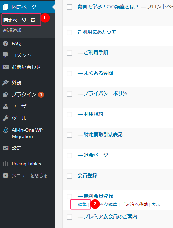Image resolution: width=173 pixels, height=228 pixels.
Task: Select the checkbox next to 無料会員登録
Action: [69, 196]
